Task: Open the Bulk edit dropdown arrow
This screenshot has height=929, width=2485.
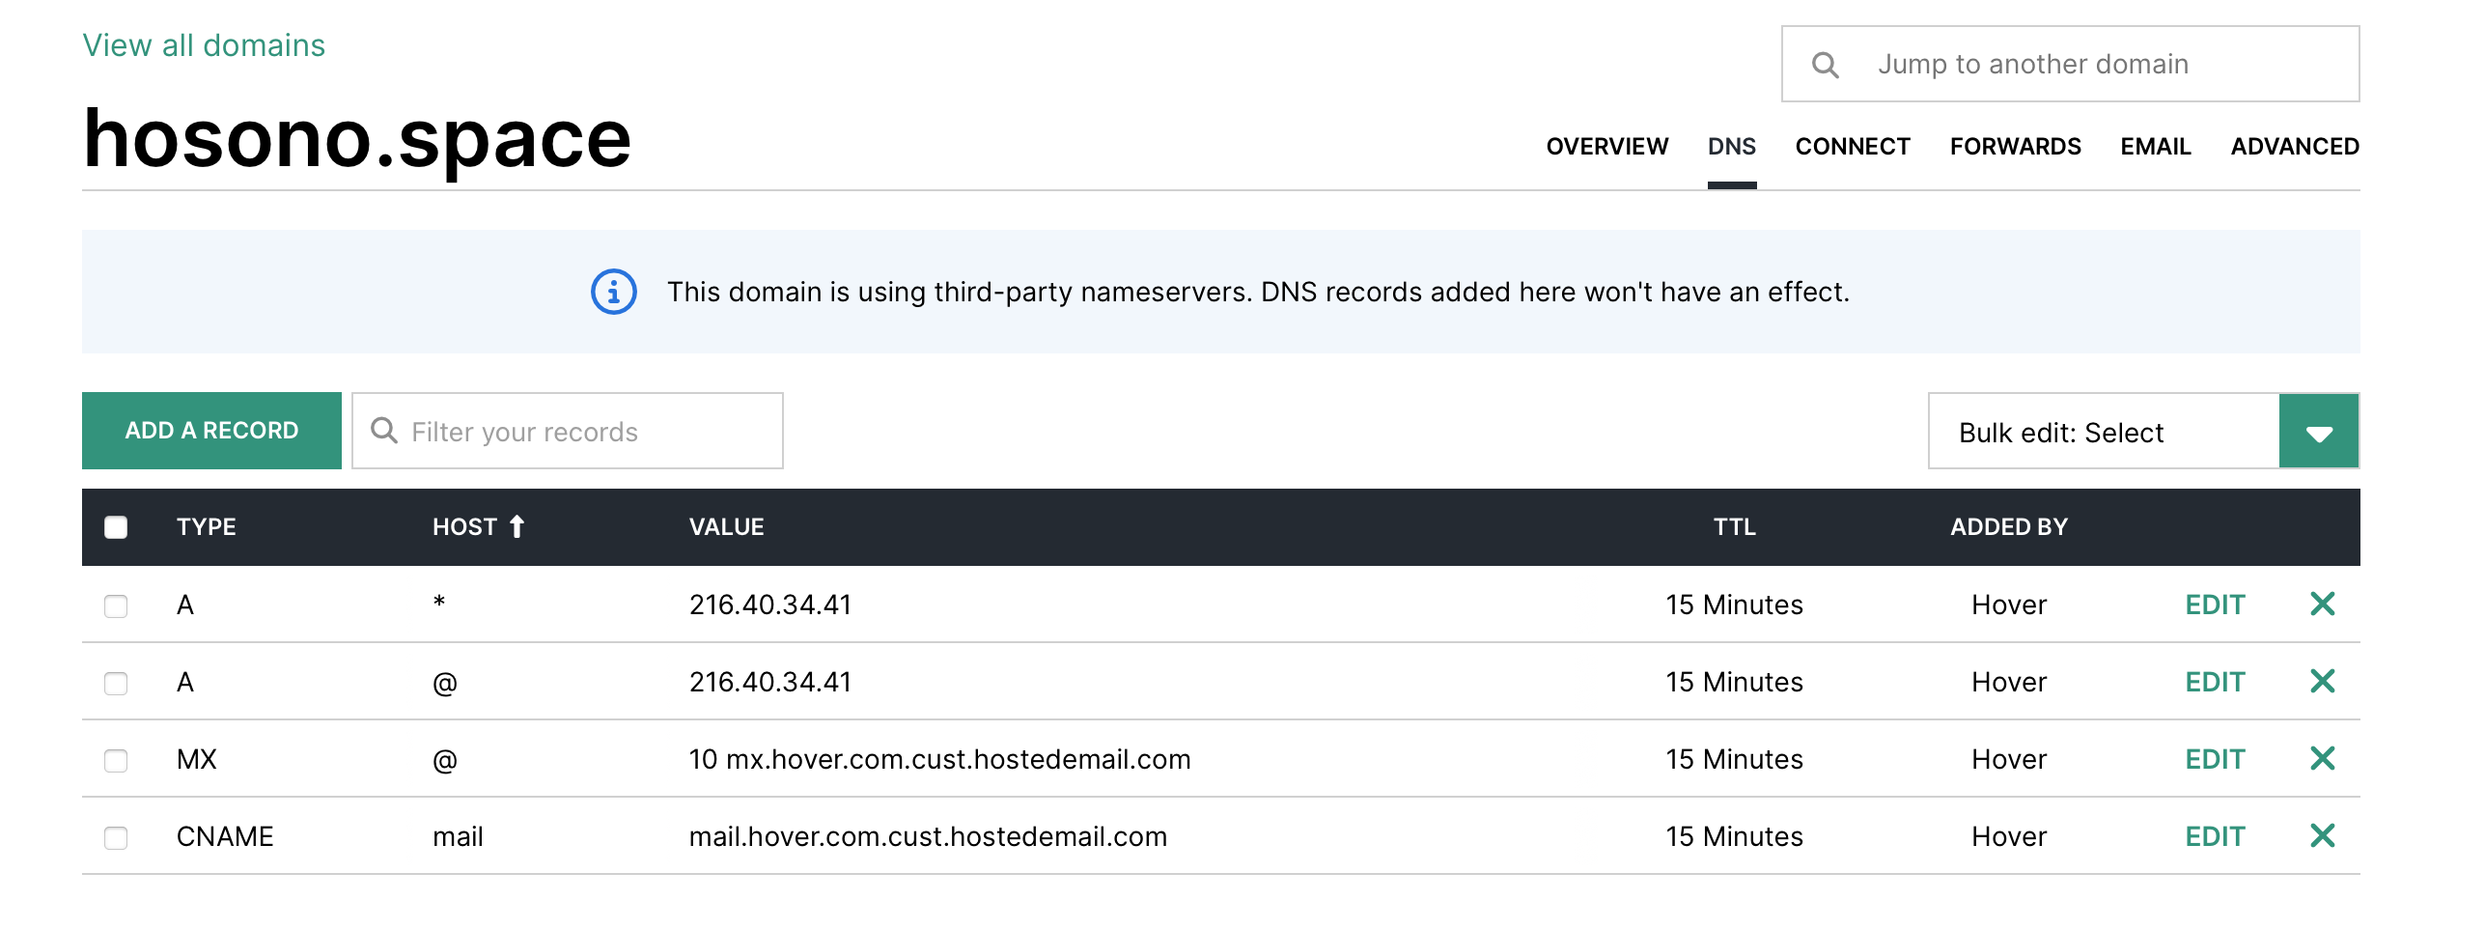Action: pyautogui.click(x=2319, y=432)
